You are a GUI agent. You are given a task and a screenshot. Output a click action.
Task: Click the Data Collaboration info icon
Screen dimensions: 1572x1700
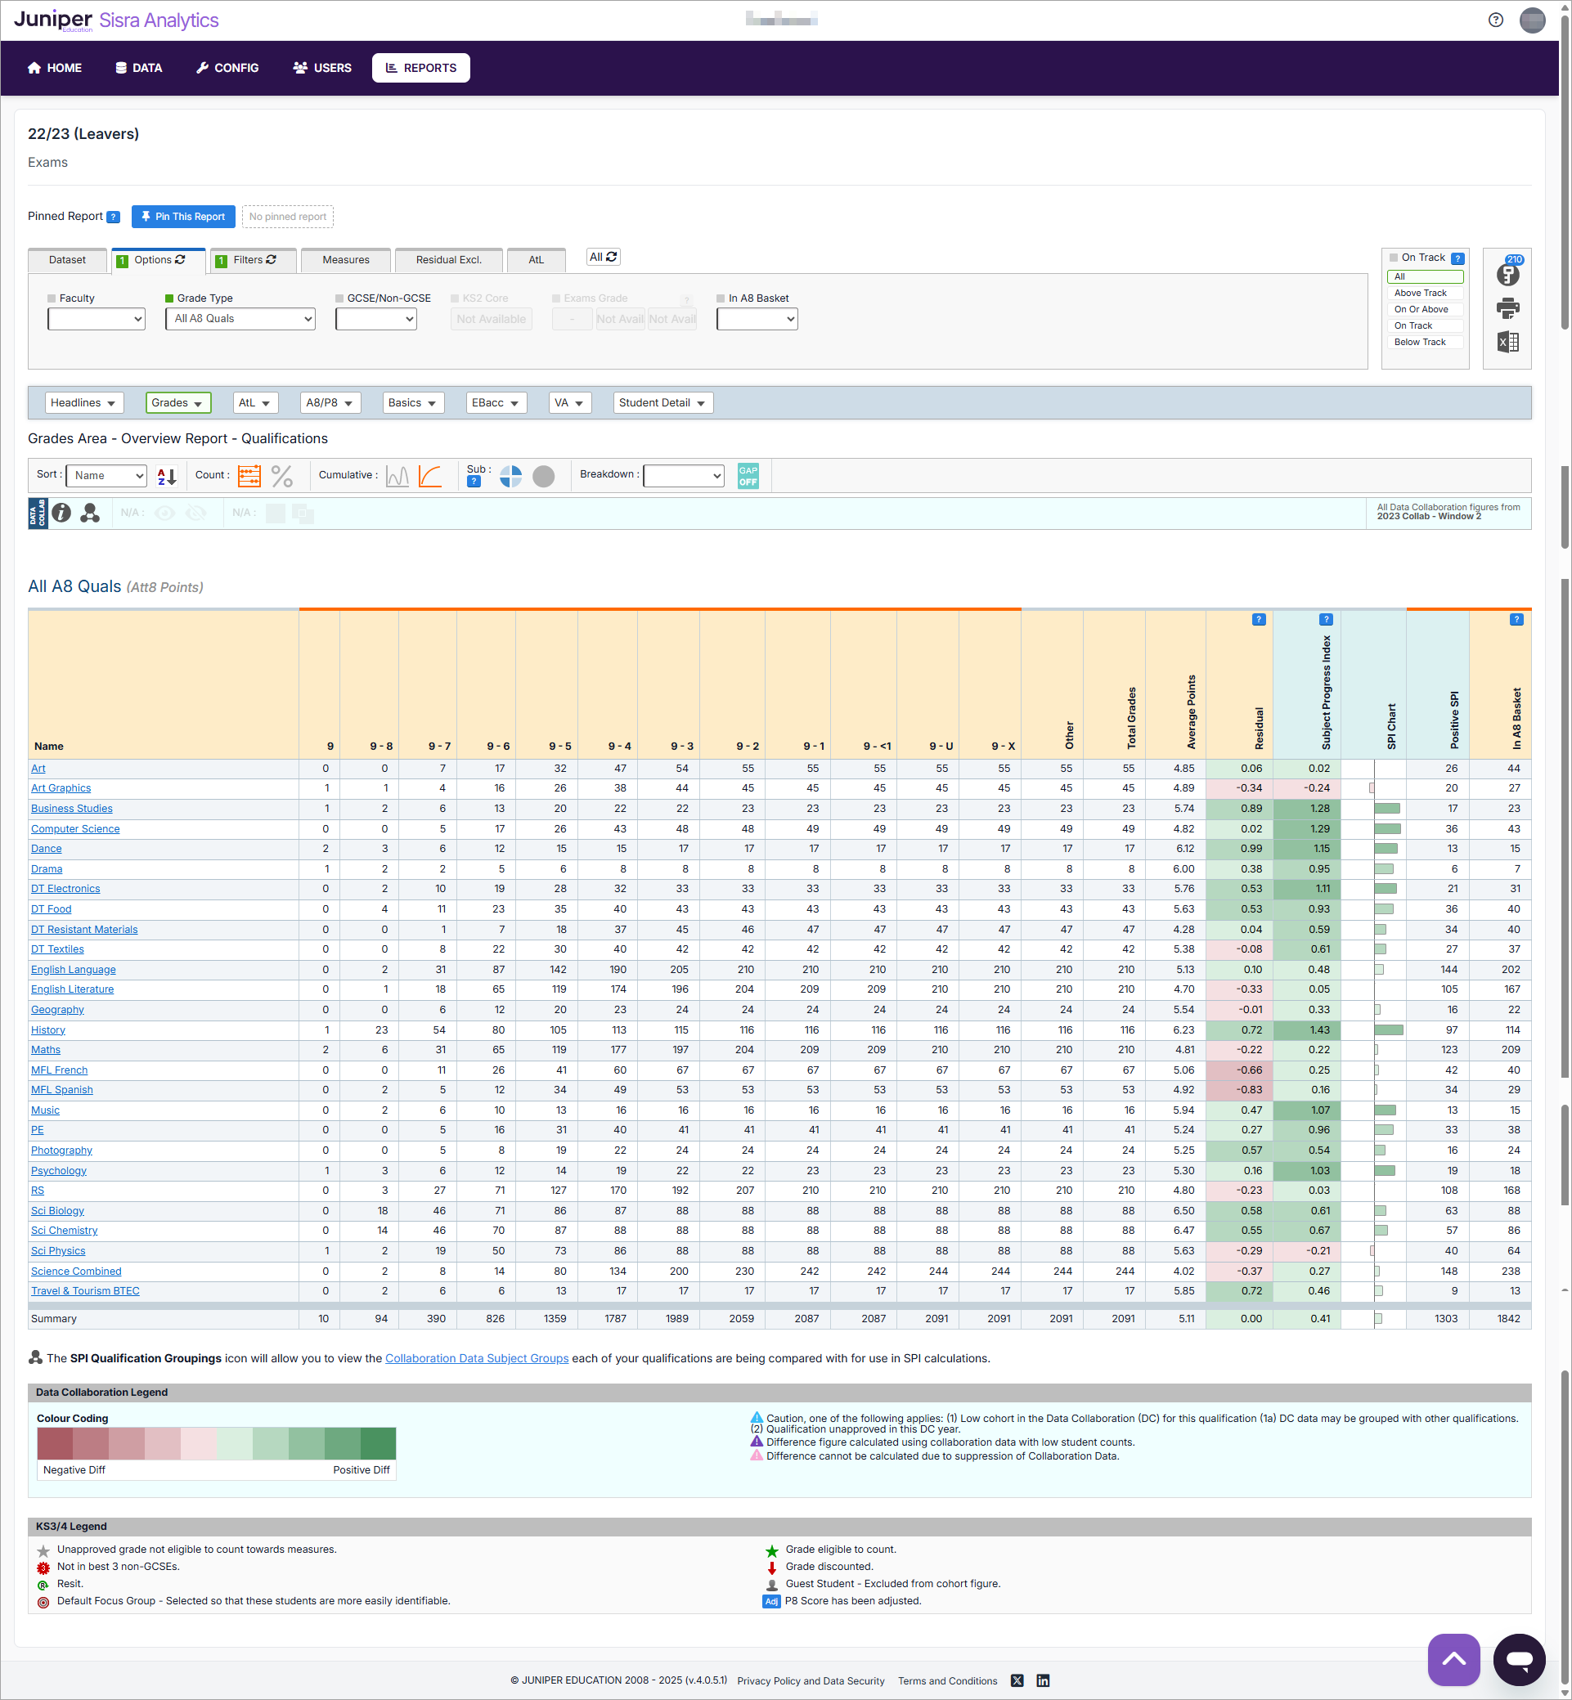click(x=62, y=513)
